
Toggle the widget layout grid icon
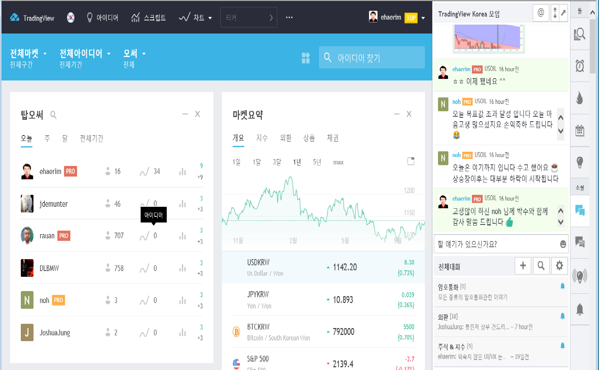(x=306, y=58)
